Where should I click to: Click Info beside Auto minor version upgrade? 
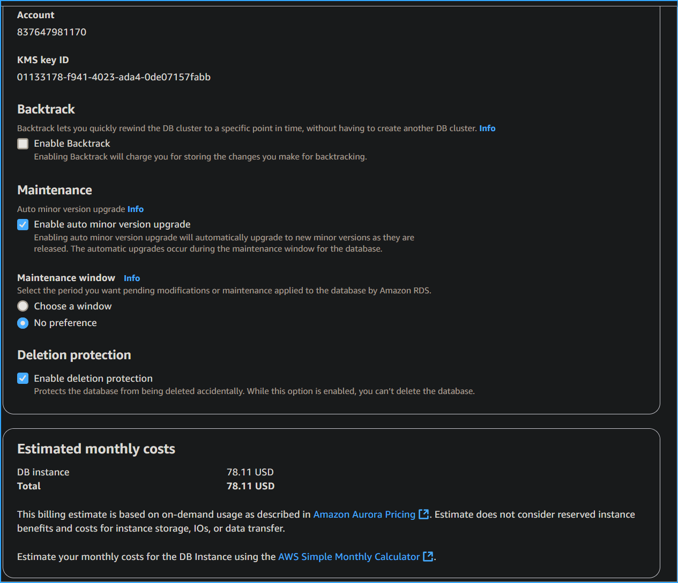click(135, 209)
